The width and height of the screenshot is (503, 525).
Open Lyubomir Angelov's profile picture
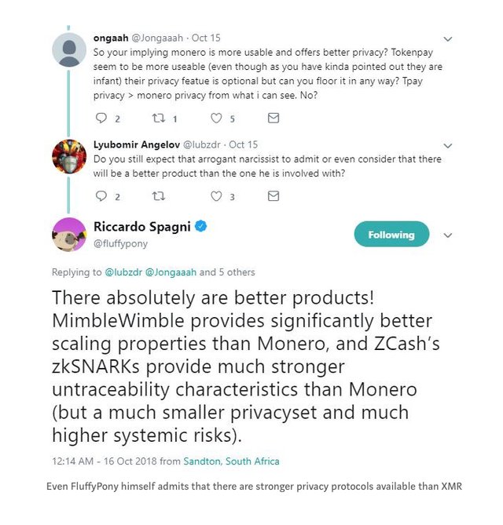coord(68,155)
